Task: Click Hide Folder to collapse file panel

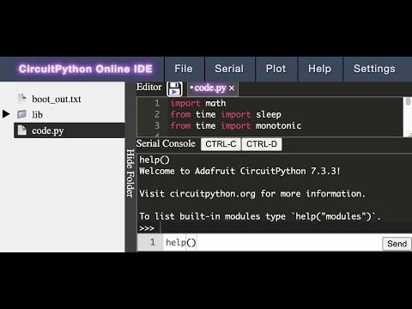Action: click(x=130, y=173)
